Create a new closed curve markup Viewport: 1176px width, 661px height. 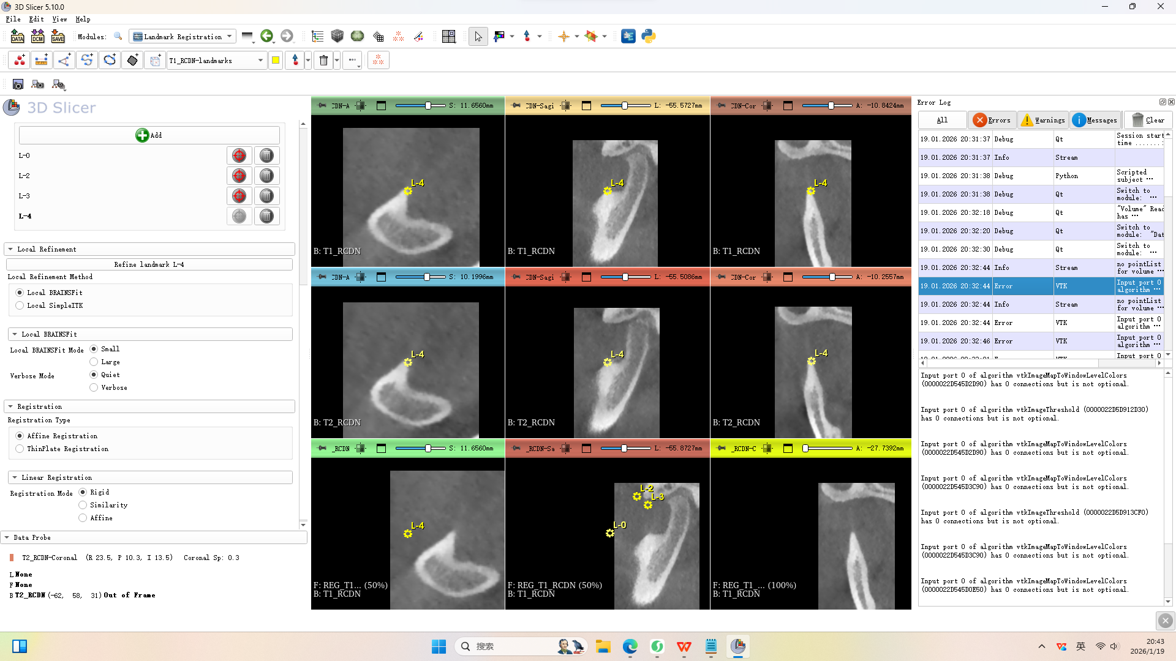click(110, 60)
